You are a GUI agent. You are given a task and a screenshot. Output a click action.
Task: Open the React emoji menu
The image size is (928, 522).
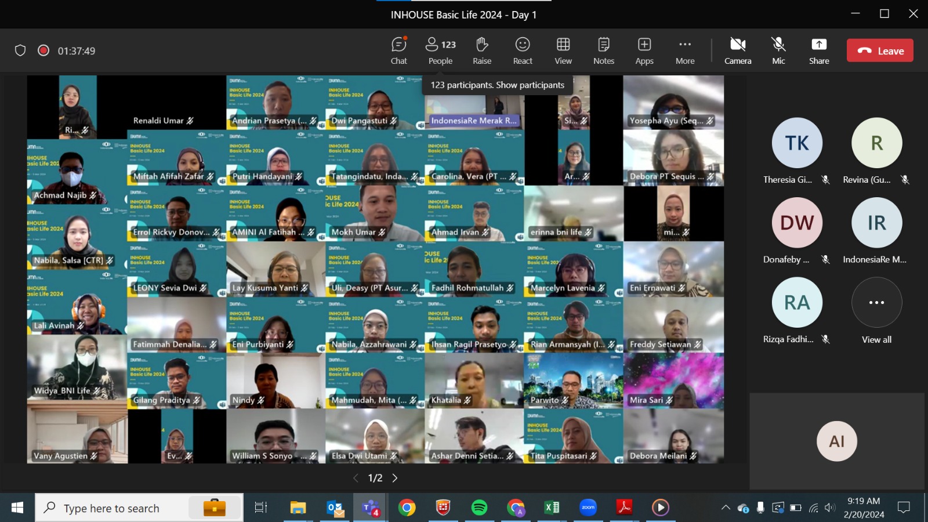click(523, 51)
